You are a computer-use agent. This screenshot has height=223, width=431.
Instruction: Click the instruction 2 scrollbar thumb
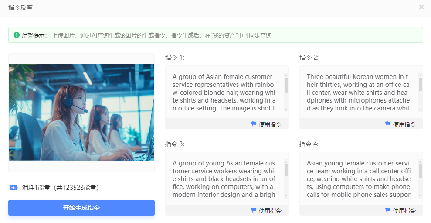tap(420, 84)
